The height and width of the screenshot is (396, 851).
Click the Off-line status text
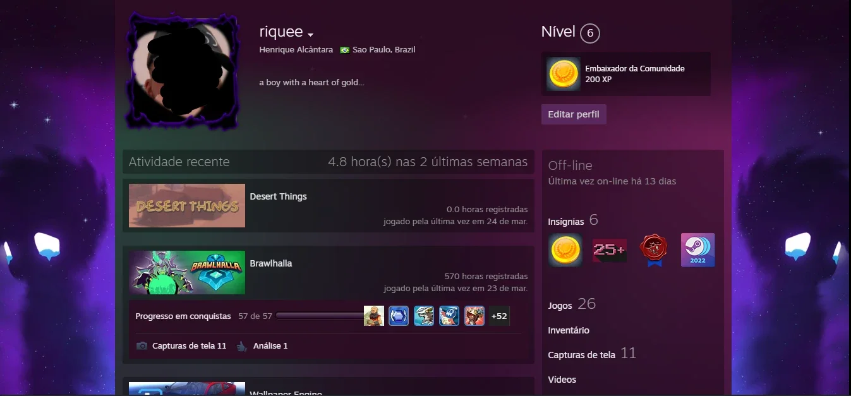tap(570, 165)
